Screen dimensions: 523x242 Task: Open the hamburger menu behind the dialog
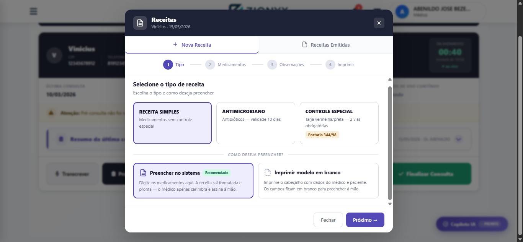click(33, 11)
